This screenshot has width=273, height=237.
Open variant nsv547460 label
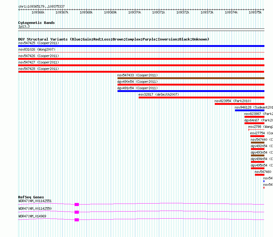click(263, 172)
